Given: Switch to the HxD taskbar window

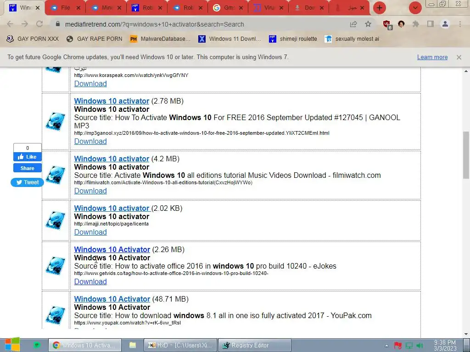Looking at the screenshot, I should pos(180,346).
